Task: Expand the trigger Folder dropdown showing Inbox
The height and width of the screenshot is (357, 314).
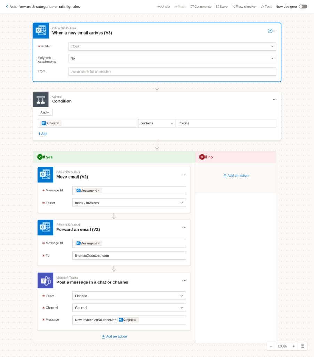Action: (172, 46)
